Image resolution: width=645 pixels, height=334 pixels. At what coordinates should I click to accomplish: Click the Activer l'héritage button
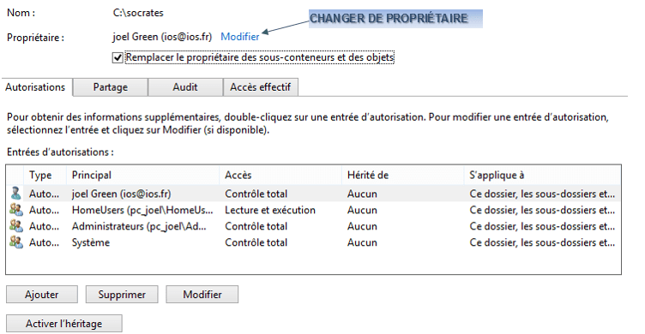pos(64,324)
